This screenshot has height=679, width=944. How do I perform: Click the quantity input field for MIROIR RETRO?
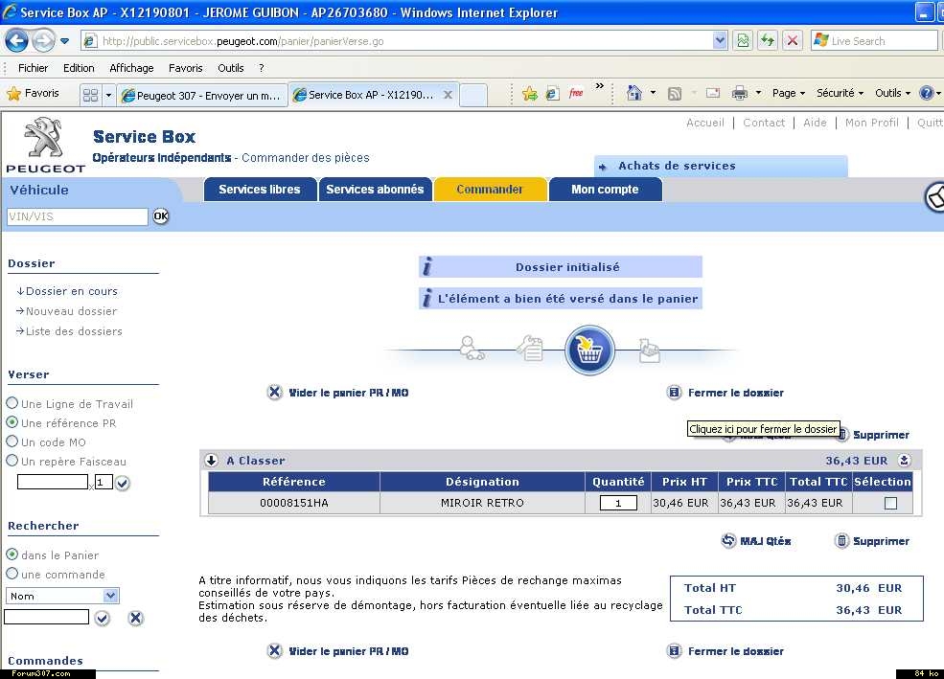coord(618,503)
